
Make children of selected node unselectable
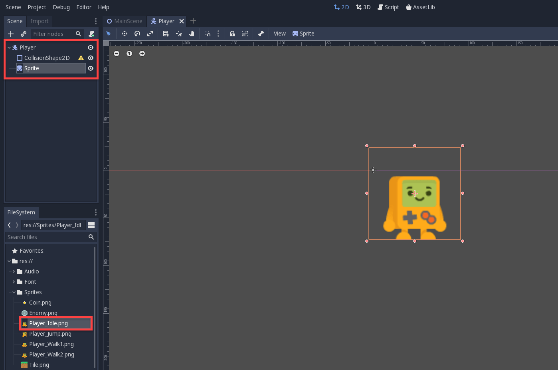pos(245,34)
